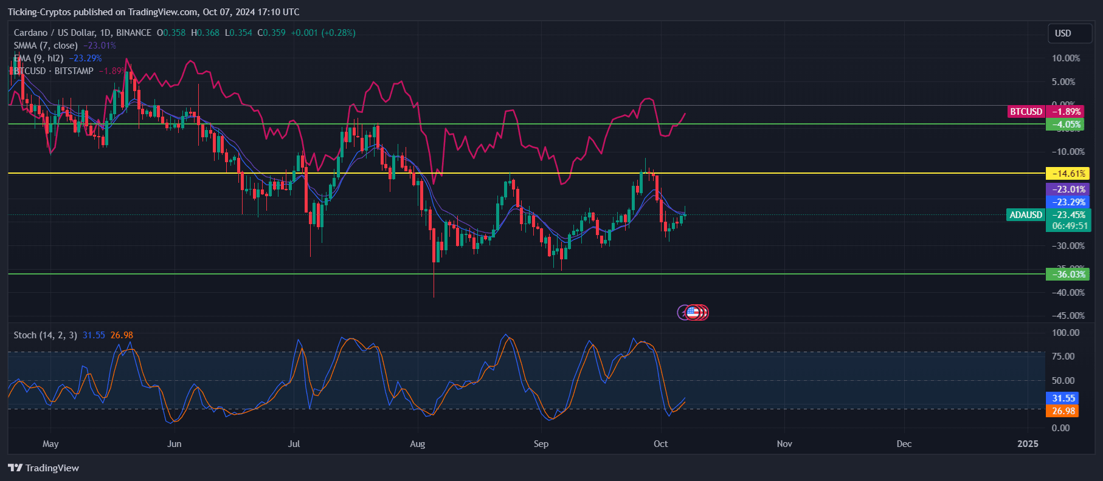Image resolution: width=1103 pixels, height=481 pixels.
Task: Click the May label on time axis
Action: [50, 444]
